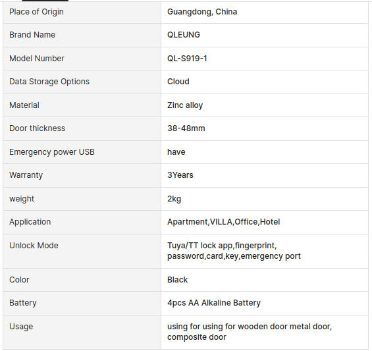The image size is (372, 351).
Task: Click the Apartment,VILLA,Office,Hotel application value
Action: coord(223,222)
